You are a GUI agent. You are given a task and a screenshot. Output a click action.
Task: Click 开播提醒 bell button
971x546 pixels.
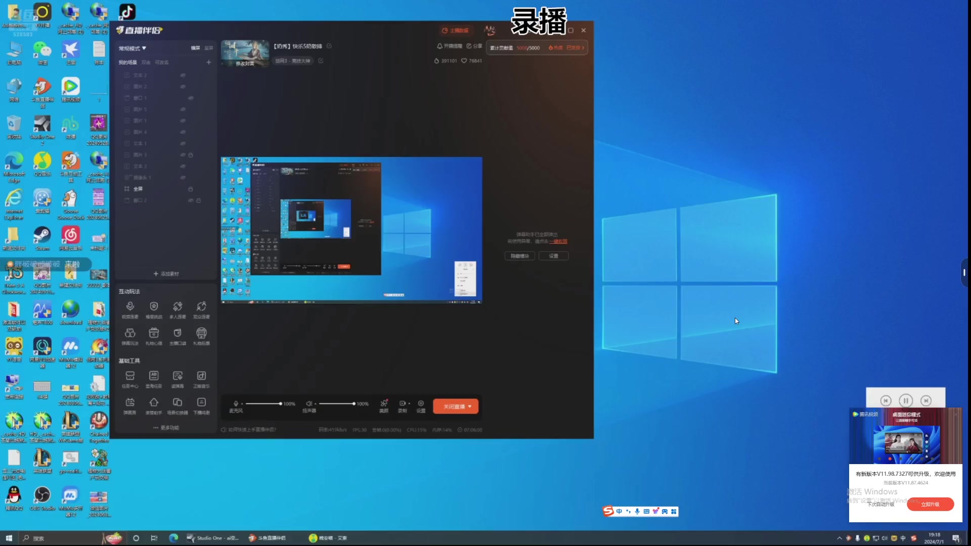click(x=450, y=46)
